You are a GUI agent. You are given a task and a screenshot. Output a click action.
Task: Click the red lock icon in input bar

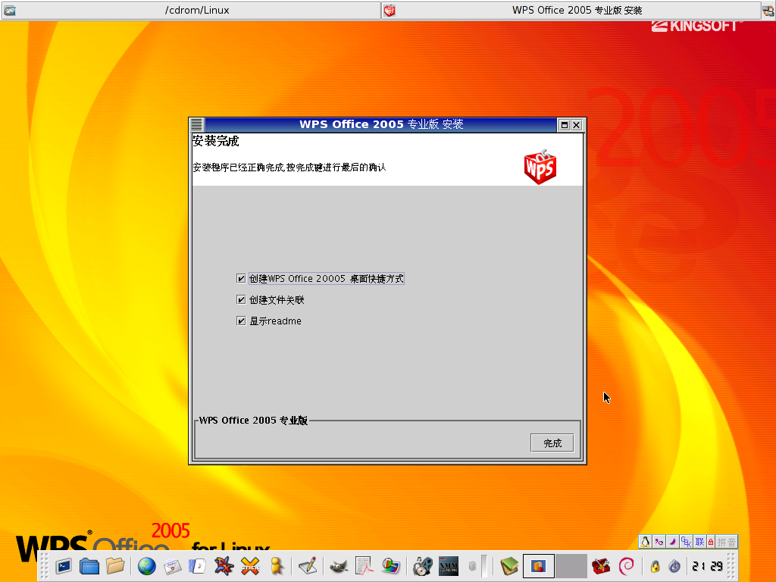point(711,542)
